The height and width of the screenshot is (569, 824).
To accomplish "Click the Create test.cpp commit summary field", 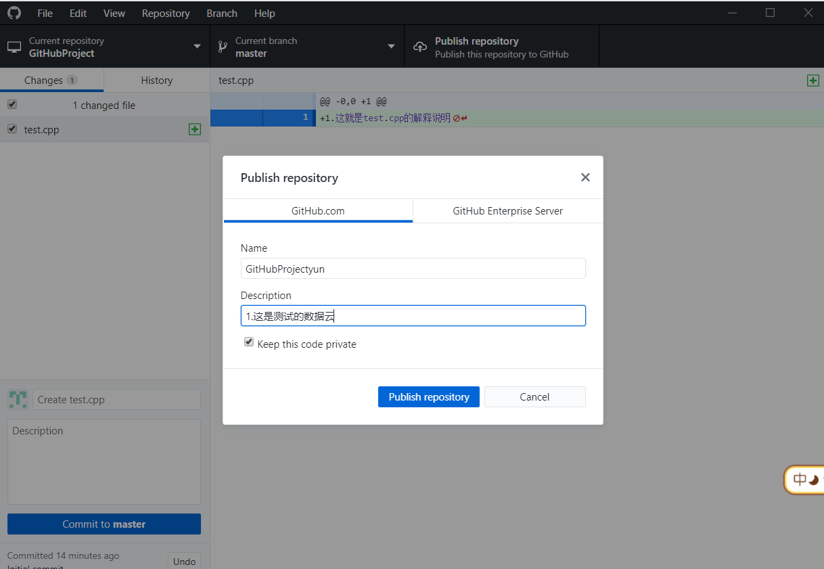I will click(116, 399).
